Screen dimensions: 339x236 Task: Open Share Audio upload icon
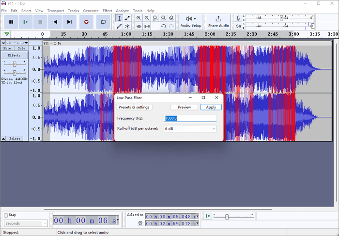(x=218, y=18)
